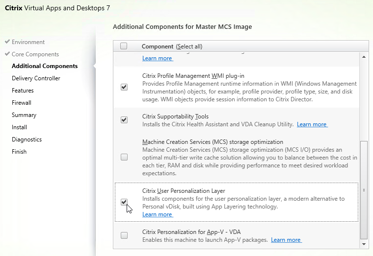Open Learn more link at top of list
Viewport: 373px width, 256px height.
(x=158, y=58)
